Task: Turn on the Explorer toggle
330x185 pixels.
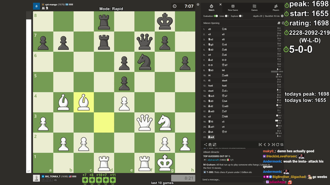Action: pyautogui.click(x=241, y=16)
